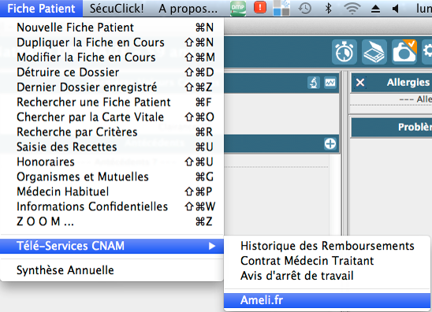The width and height of the screenshot is (432, 312).
Task: Click the stopwatch timer toolbar icon
Action: point(344,52)
